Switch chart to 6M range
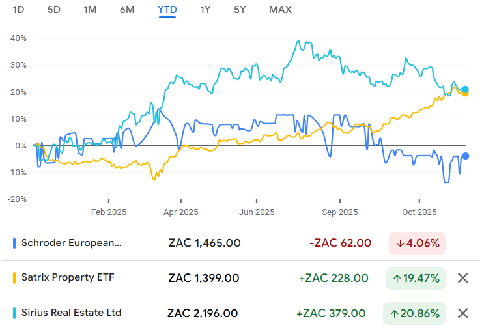 pyautogui.click(x=128, y=10)
